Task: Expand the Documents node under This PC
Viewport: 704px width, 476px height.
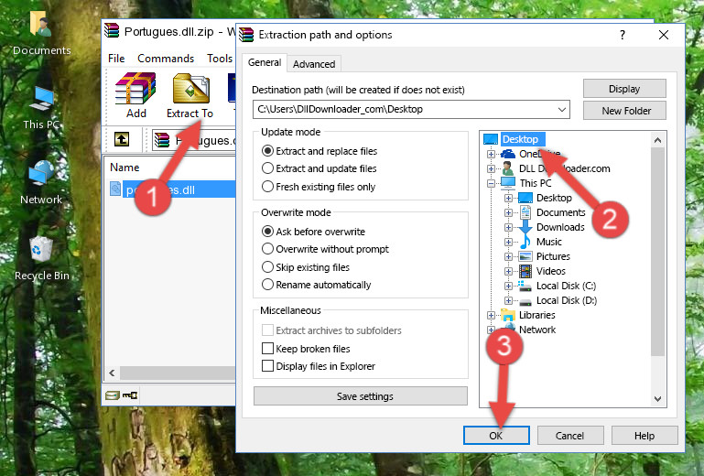Action: (x=508, y=213)
